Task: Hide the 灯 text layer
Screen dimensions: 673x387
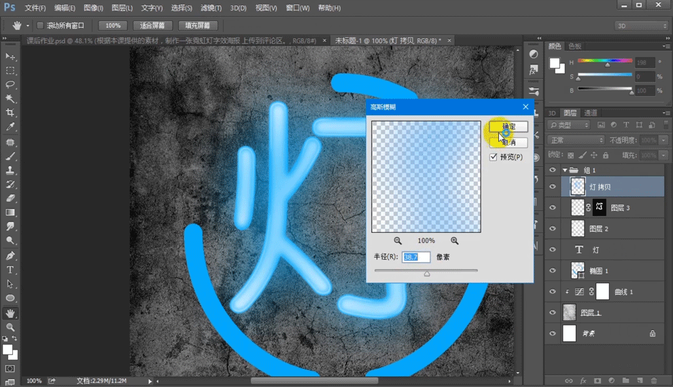Action: [553, 249]
